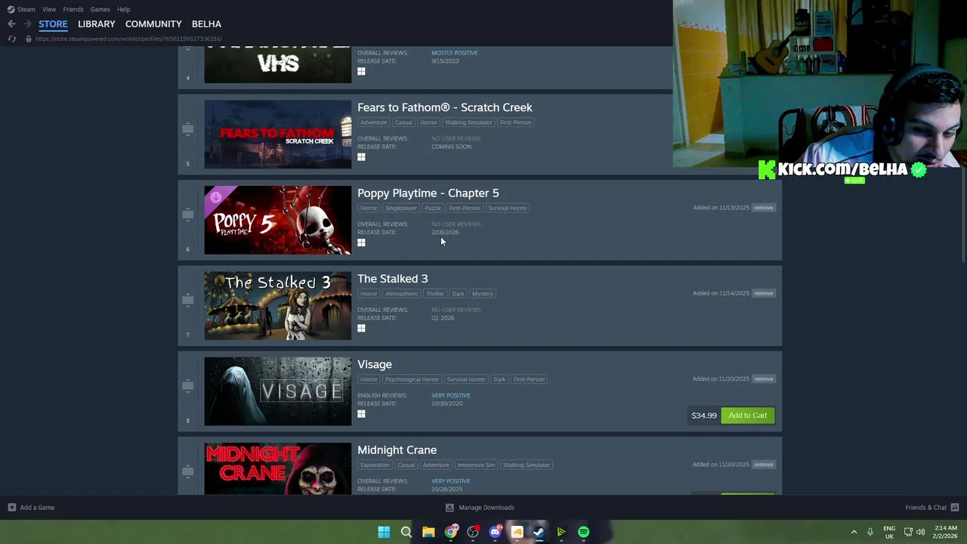967x544 pixels.
Task: Click Windows platform icon under the VHS game
Action: [361, 71]
